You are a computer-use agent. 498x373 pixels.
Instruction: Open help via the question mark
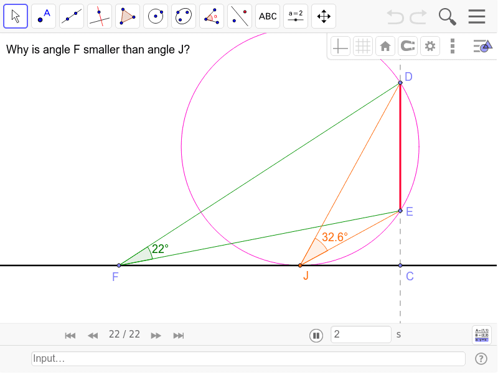(x=481, y=359)
